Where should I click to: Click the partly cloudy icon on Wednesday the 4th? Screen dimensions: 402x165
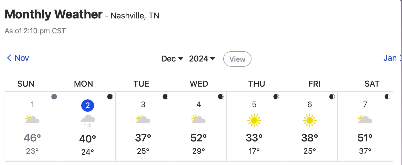pyautogui.click(x=198, y=119)
